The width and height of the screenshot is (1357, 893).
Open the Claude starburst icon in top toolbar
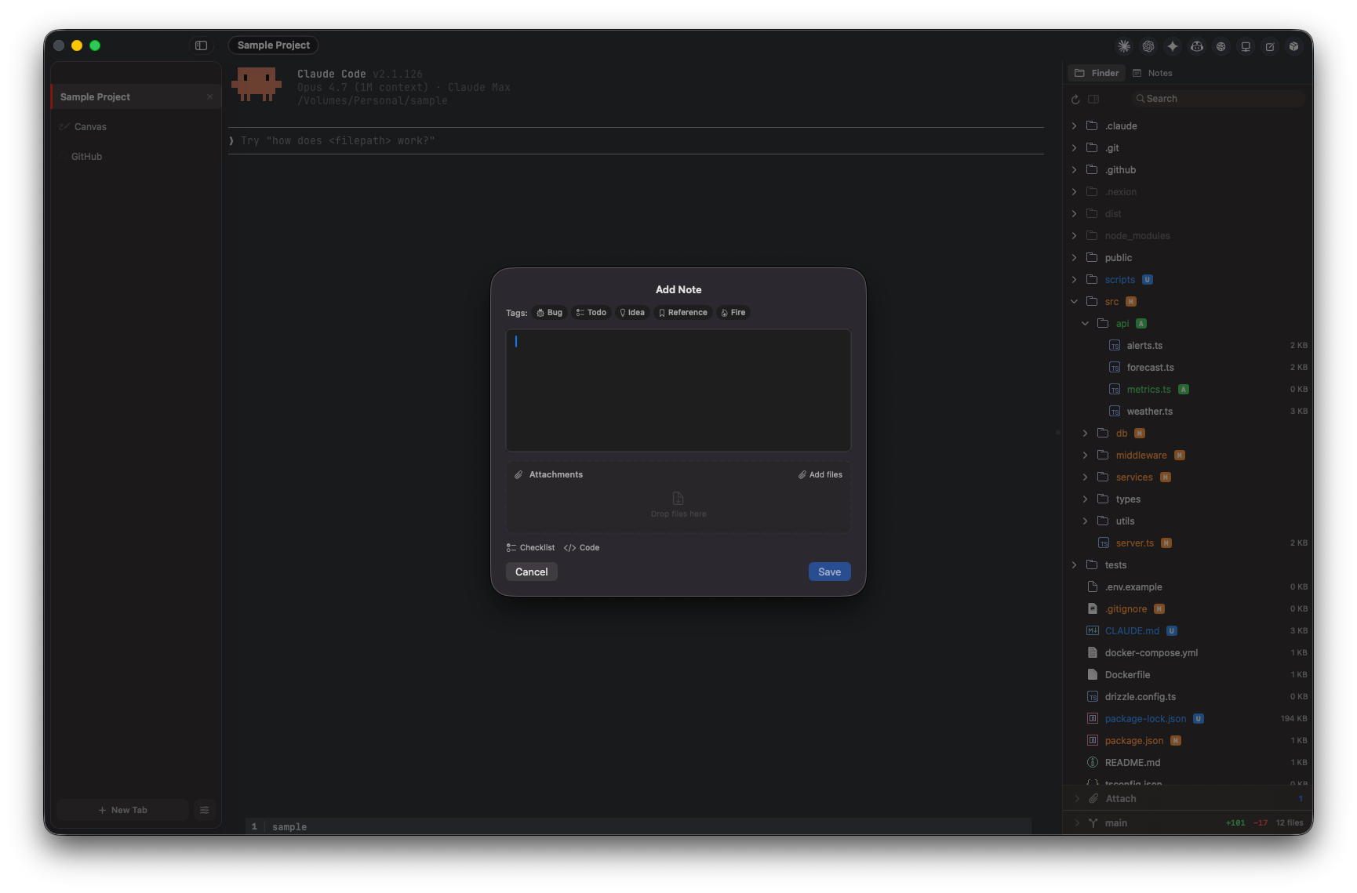(1124, 46)
